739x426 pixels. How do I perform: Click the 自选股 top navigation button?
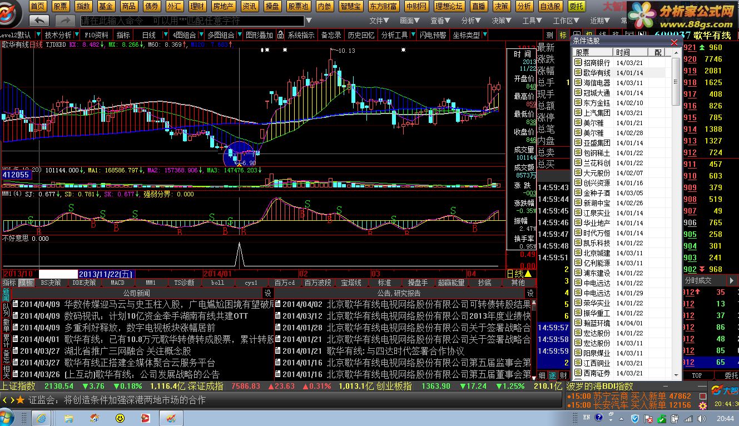(x=550, y=6)
